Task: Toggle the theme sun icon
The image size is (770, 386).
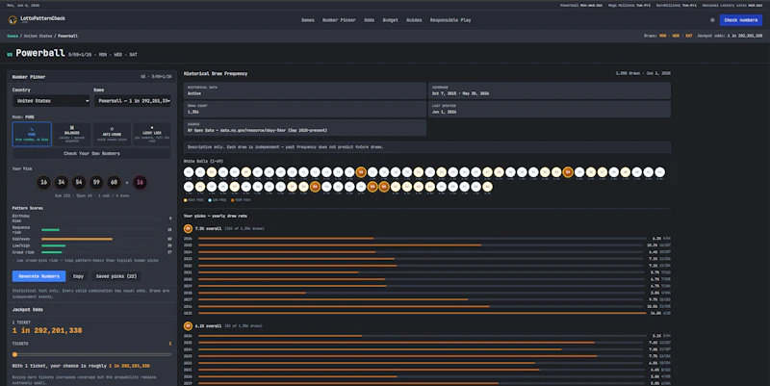Action: coord(712,20)
